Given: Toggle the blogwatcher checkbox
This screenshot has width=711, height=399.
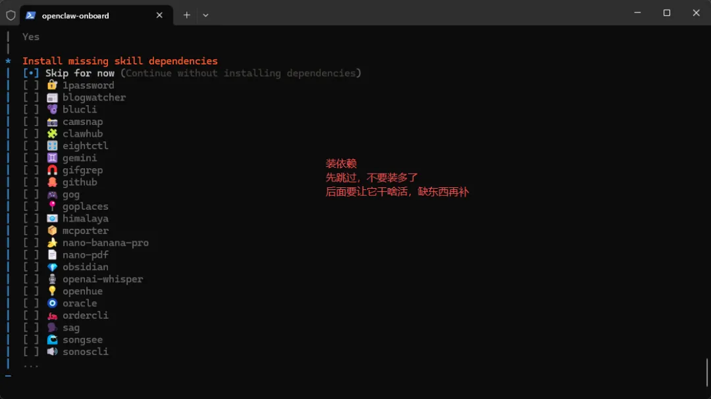Looking at the screenshot, I should tap(31, 97).
